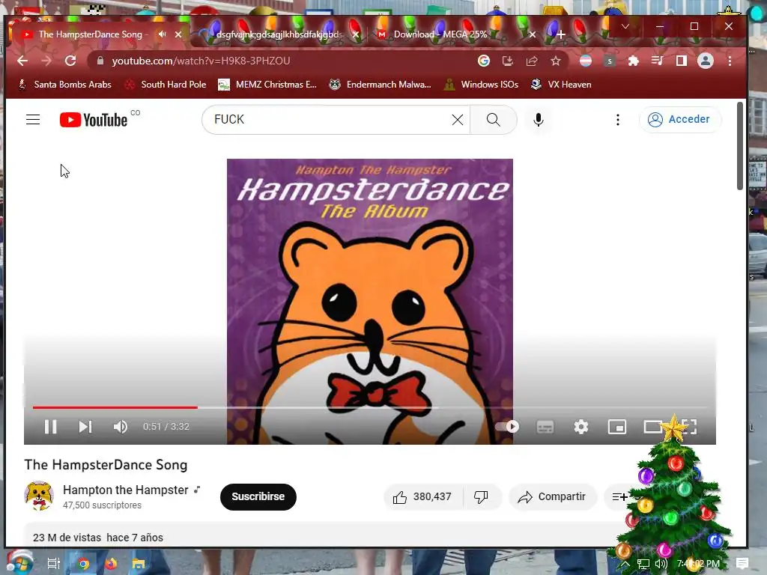Close The HampsterDance Song tab
The image size is (767, 575).
click(x=178, y=34)
